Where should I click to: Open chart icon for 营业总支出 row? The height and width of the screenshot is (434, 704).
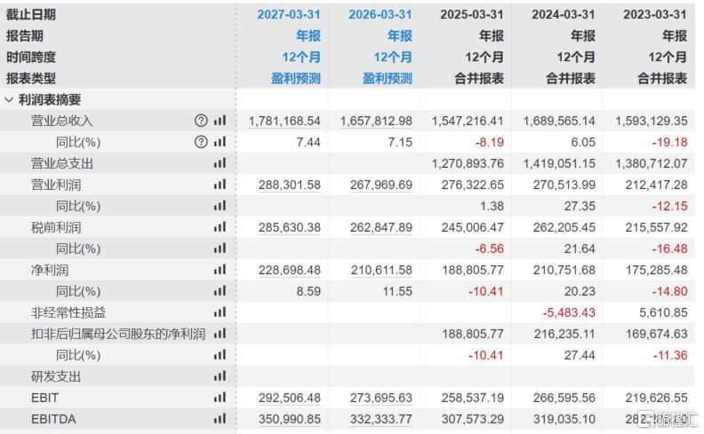pyautogui.click(x=220, y=163)
